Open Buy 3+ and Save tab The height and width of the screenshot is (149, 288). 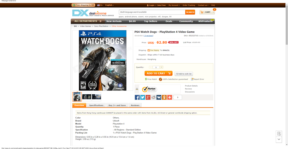[x=117, y=105]
